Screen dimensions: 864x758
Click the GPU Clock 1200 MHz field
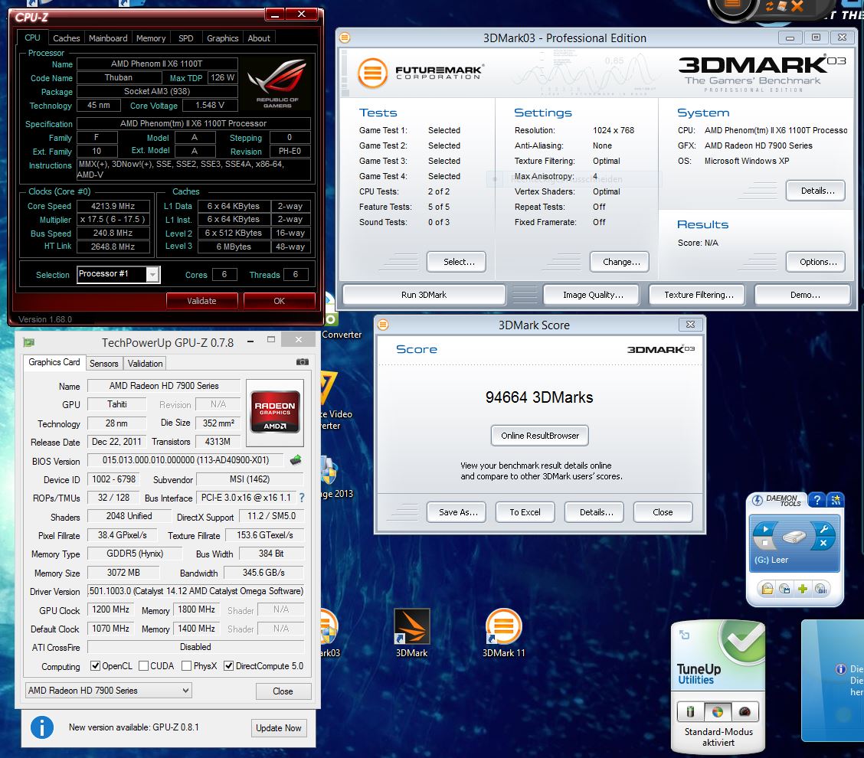pos(110,609)
